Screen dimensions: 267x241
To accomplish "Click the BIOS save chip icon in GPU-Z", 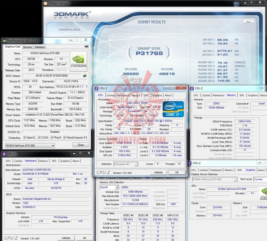I will (x=85, y=75).
